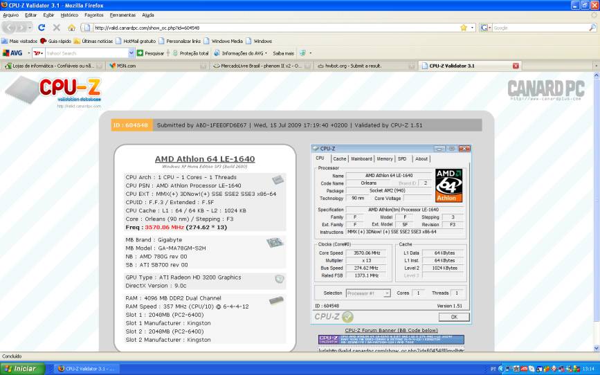Expand the URL bar history dropdown
Image resolution: width=600 pixels, height=375 pixels.
tap(472, 28)
